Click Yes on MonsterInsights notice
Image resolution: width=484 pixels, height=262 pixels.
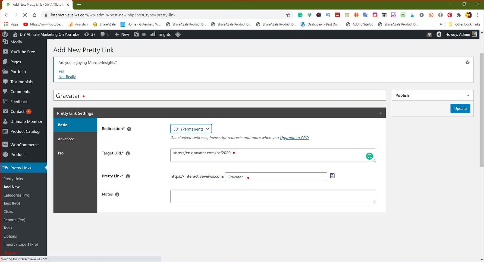pyautogui.click(x=61, y=71)
